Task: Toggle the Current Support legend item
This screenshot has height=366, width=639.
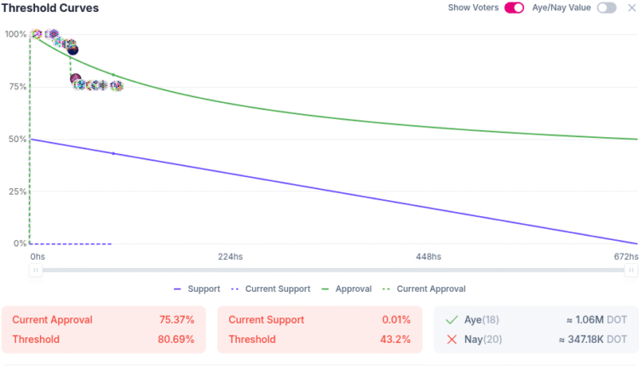Action: pyautogui.click(x=269, y=289)
